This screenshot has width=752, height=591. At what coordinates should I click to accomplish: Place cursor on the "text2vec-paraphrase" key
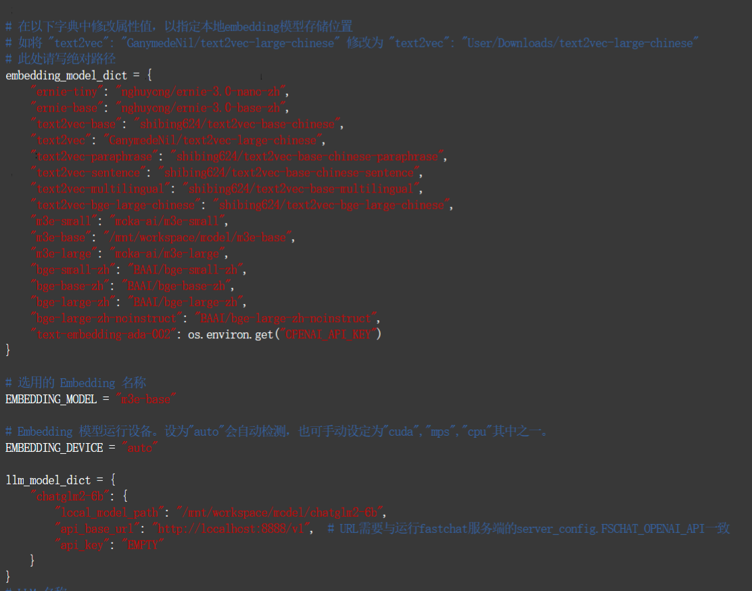tap(94, 156)
